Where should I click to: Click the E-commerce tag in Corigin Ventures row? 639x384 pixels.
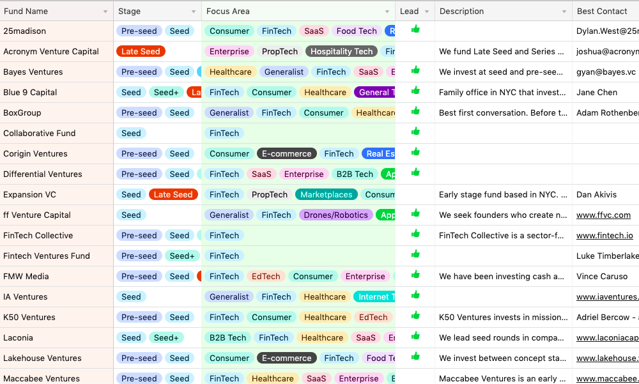286,153
